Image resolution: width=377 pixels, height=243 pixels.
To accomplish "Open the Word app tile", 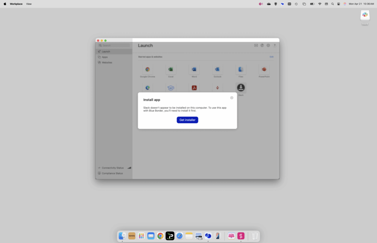I will (194, 69).
